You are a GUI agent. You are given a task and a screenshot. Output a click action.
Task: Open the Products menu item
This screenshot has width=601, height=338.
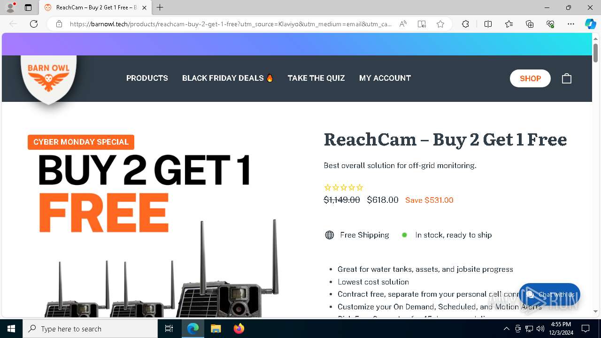coord(147,78)
